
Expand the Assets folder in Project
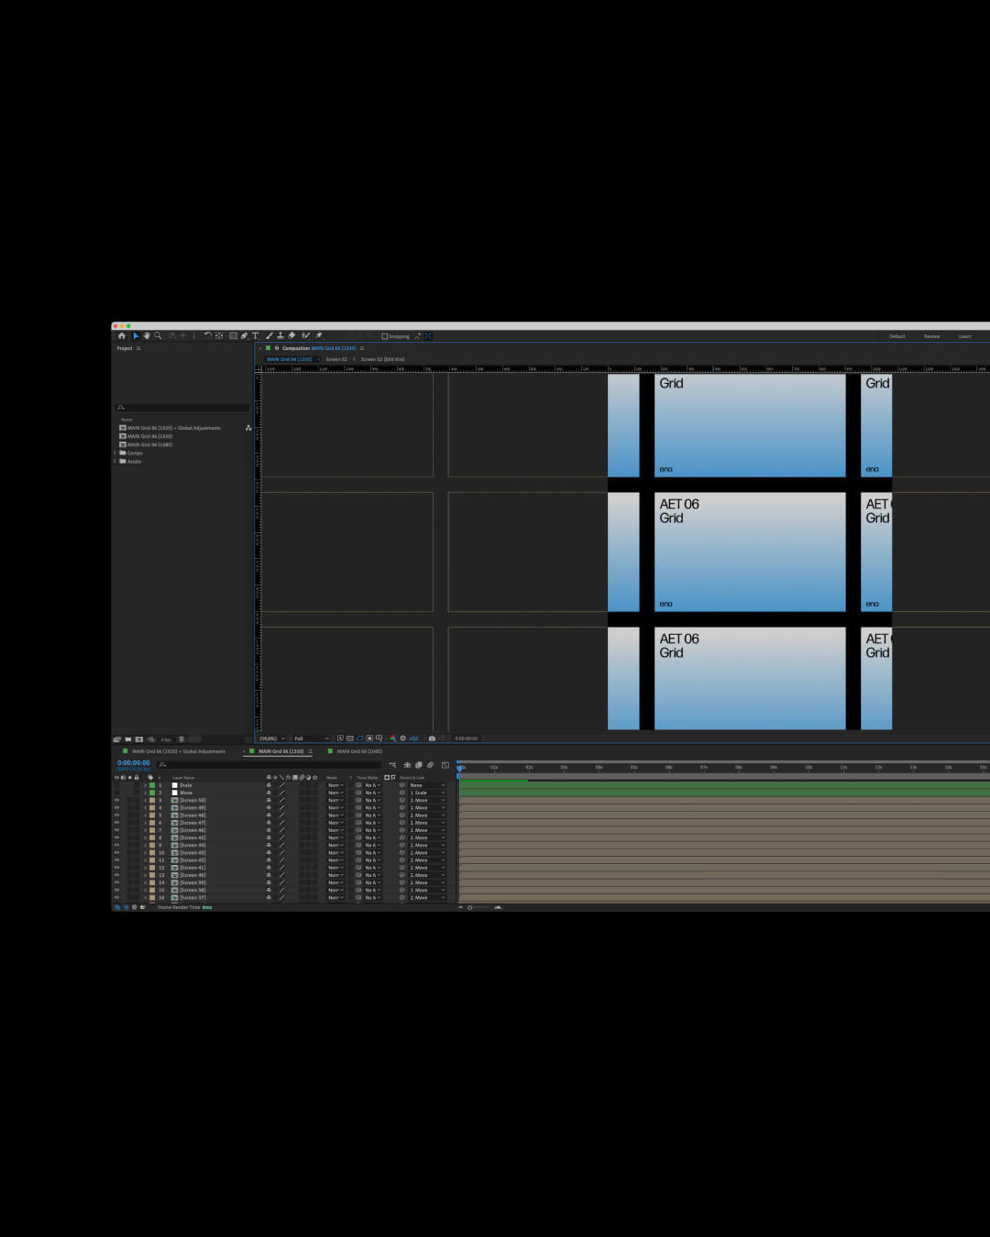(115, 461)
